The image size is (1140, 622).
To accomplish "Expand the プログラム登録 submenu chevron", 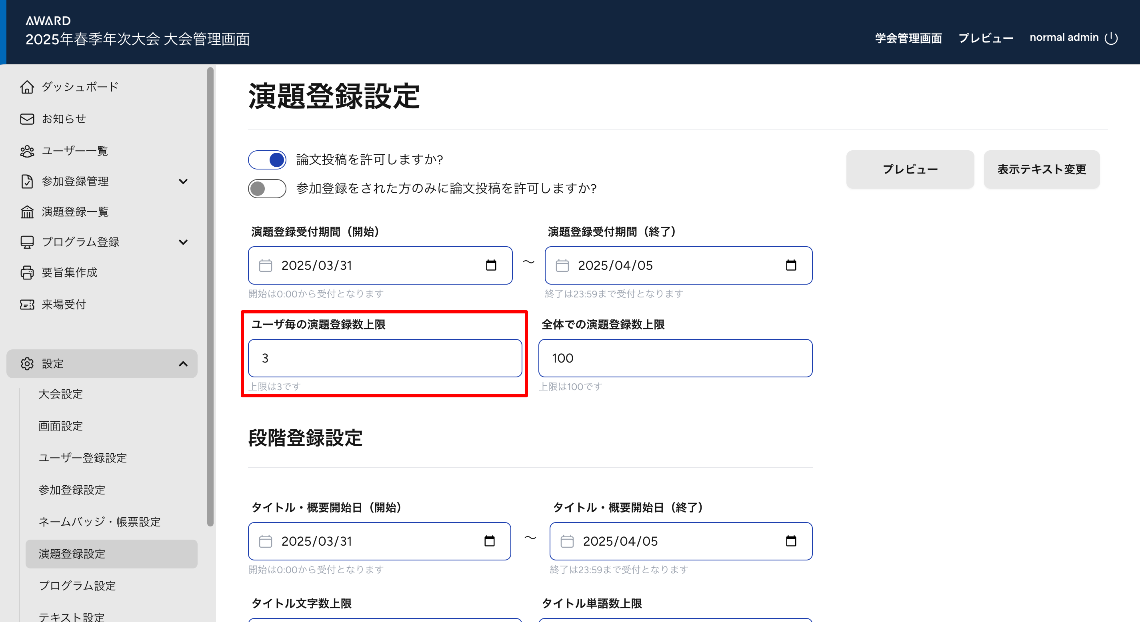I will pos(183,242).
